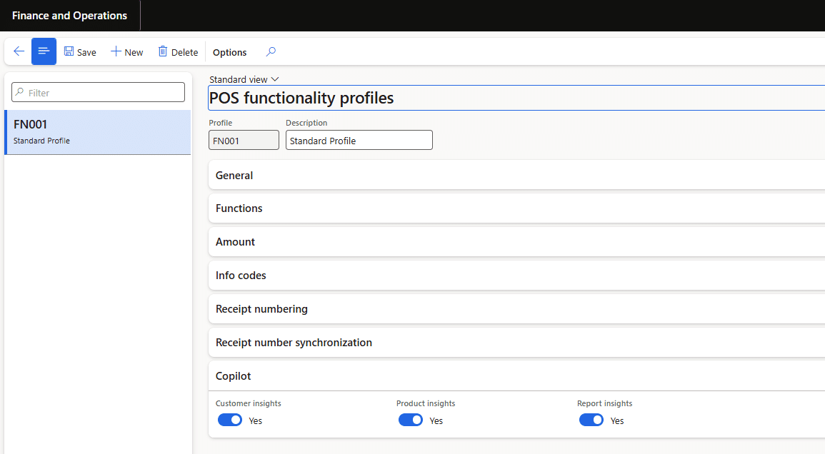Expand the Receipt numbering section

point(261,309)
